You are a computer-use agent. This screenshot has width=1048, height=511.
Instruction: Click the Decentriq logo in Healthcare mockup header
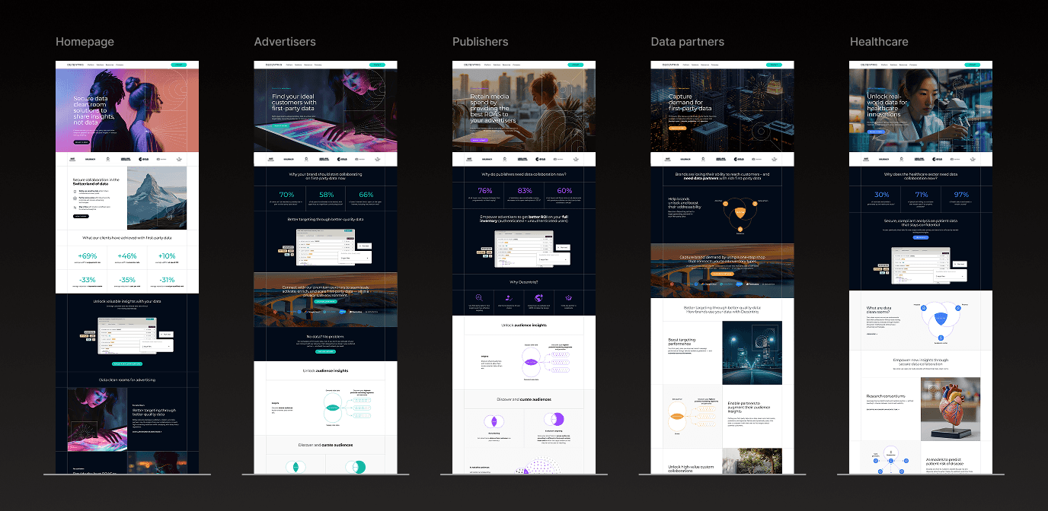click(x=870, y=65)
